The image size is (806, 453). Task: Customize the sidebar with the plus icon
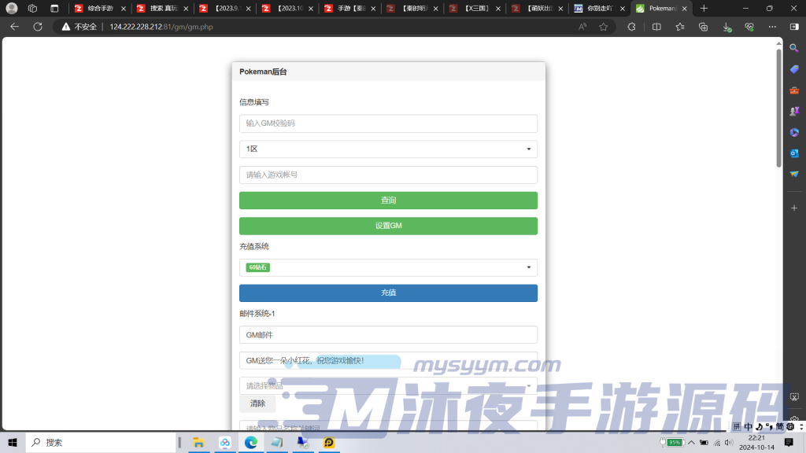tap(794, 208)
